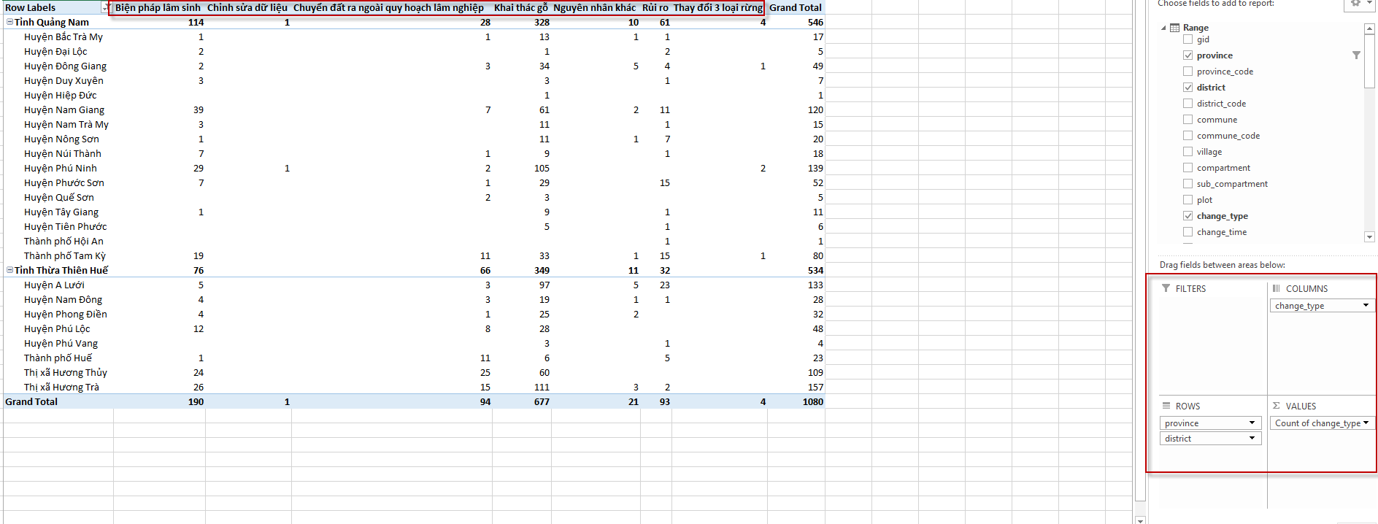Select the 'Huyện Núi Thành' row label
The image size is (1378, 524).
[63, 153]
